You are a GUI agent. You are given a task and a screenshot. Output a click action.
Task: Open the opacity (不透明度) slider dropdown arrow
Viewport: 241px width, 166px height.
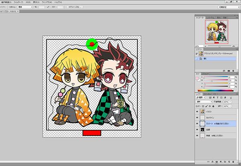[x=230, y=102]
